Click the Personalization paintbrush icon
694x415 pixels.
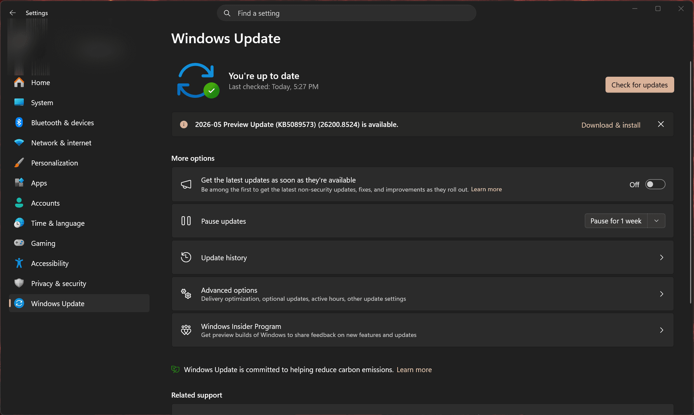tap(19, 163)
